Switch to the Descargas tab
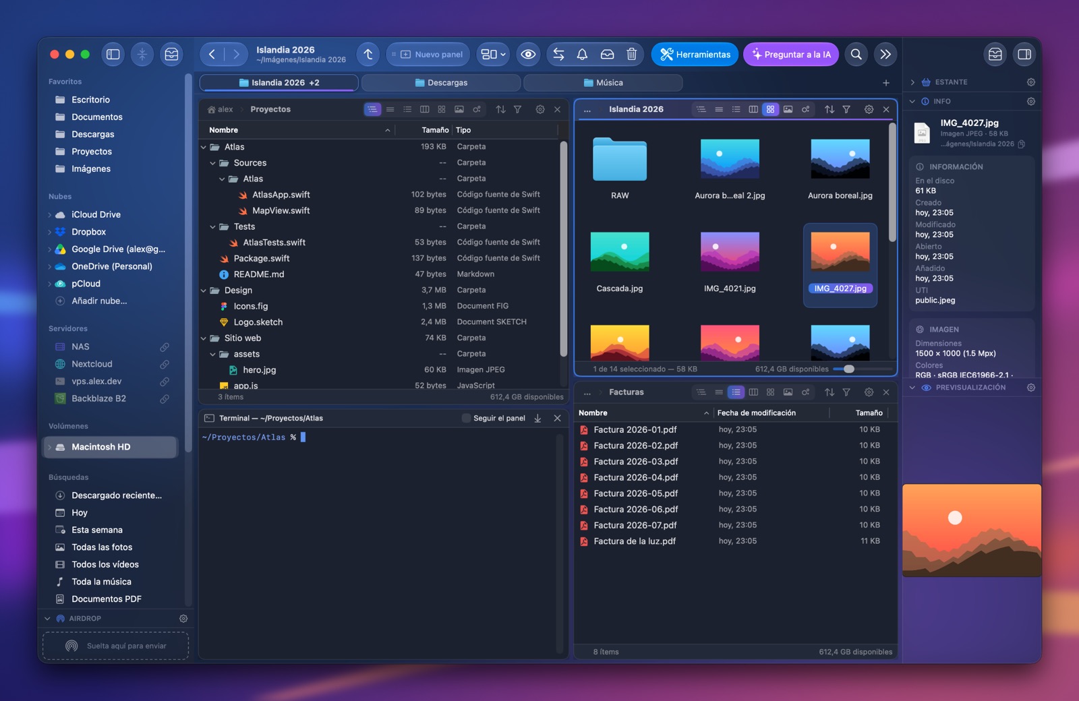 click(441, 83)
